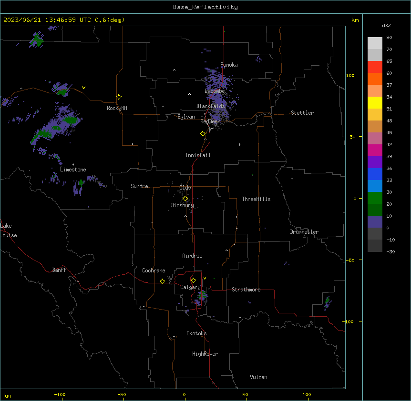Click the Stettler town label

[x=302, y=113]
